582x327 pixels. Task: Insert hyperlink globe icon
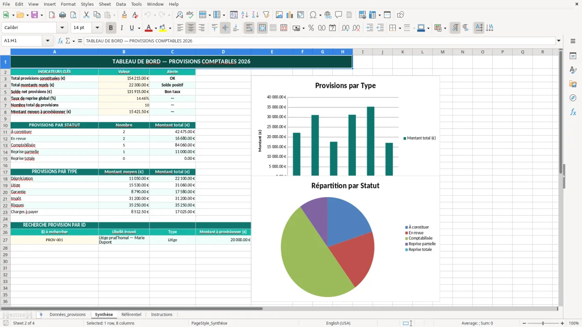[328, 15]
